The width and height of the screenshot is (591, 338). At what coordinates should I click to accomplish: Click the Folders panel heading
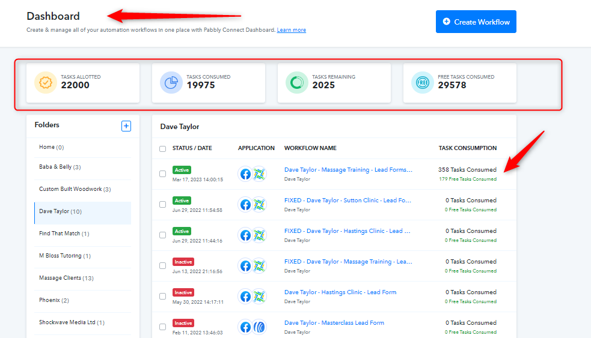point(47,125)
